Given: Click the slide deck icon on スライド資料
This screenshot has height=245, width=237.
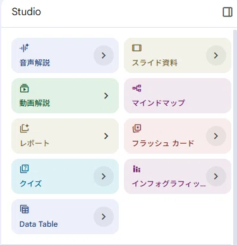Looking at the screenshot, I should pyautogui.click(x=137, y=48).
